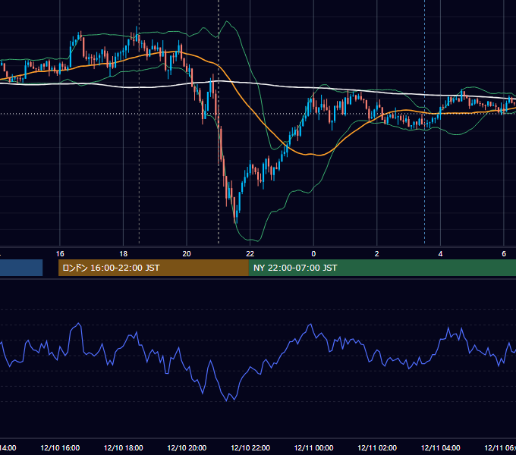This screenshot has height=455, width=516.
Task: Click the 12/10 22:00 date label
Action: point(250,448)
